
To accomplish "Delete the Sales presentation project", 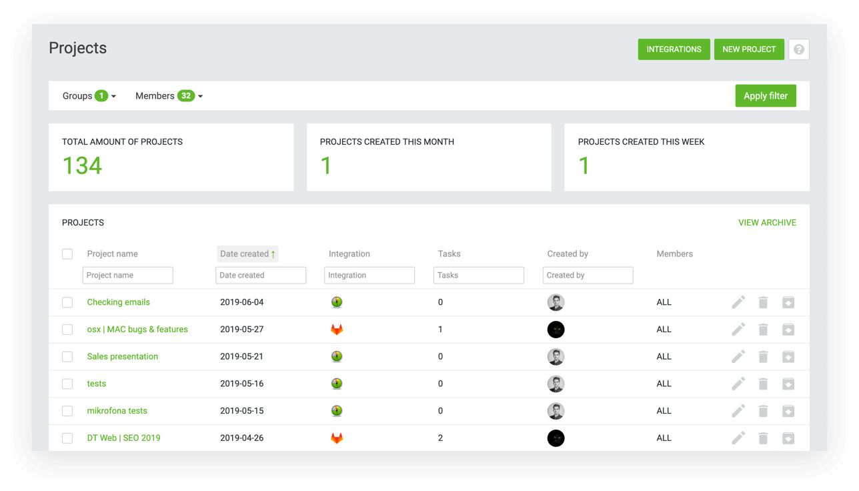I will pyautogui.click(x=763, y=357).
